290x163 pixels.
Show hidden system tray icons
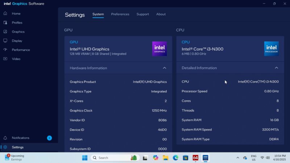point(238,158)
